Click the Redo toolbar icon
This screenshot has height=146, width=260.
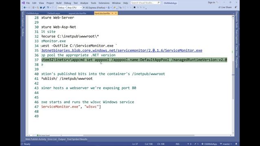pyautogui.click(x=53, y=8)
